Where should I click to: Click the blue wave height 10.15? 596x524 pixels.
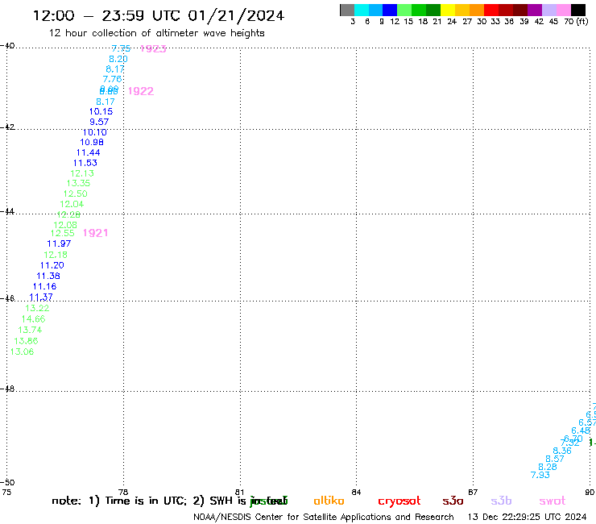point(101,111)
